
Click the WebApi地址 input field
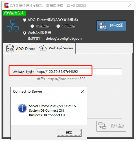coord(79,72)
